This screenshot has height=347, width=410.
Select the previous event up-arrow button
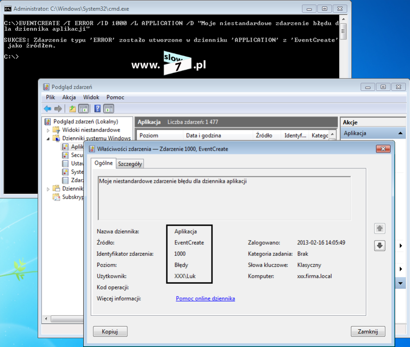tap(380, 228)
